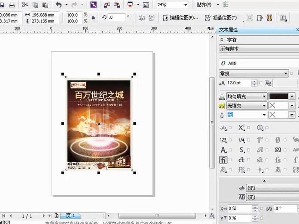Click the Copy icon in toolbar
The width and height of the screenshot is (299, 224).
[36, 5]
